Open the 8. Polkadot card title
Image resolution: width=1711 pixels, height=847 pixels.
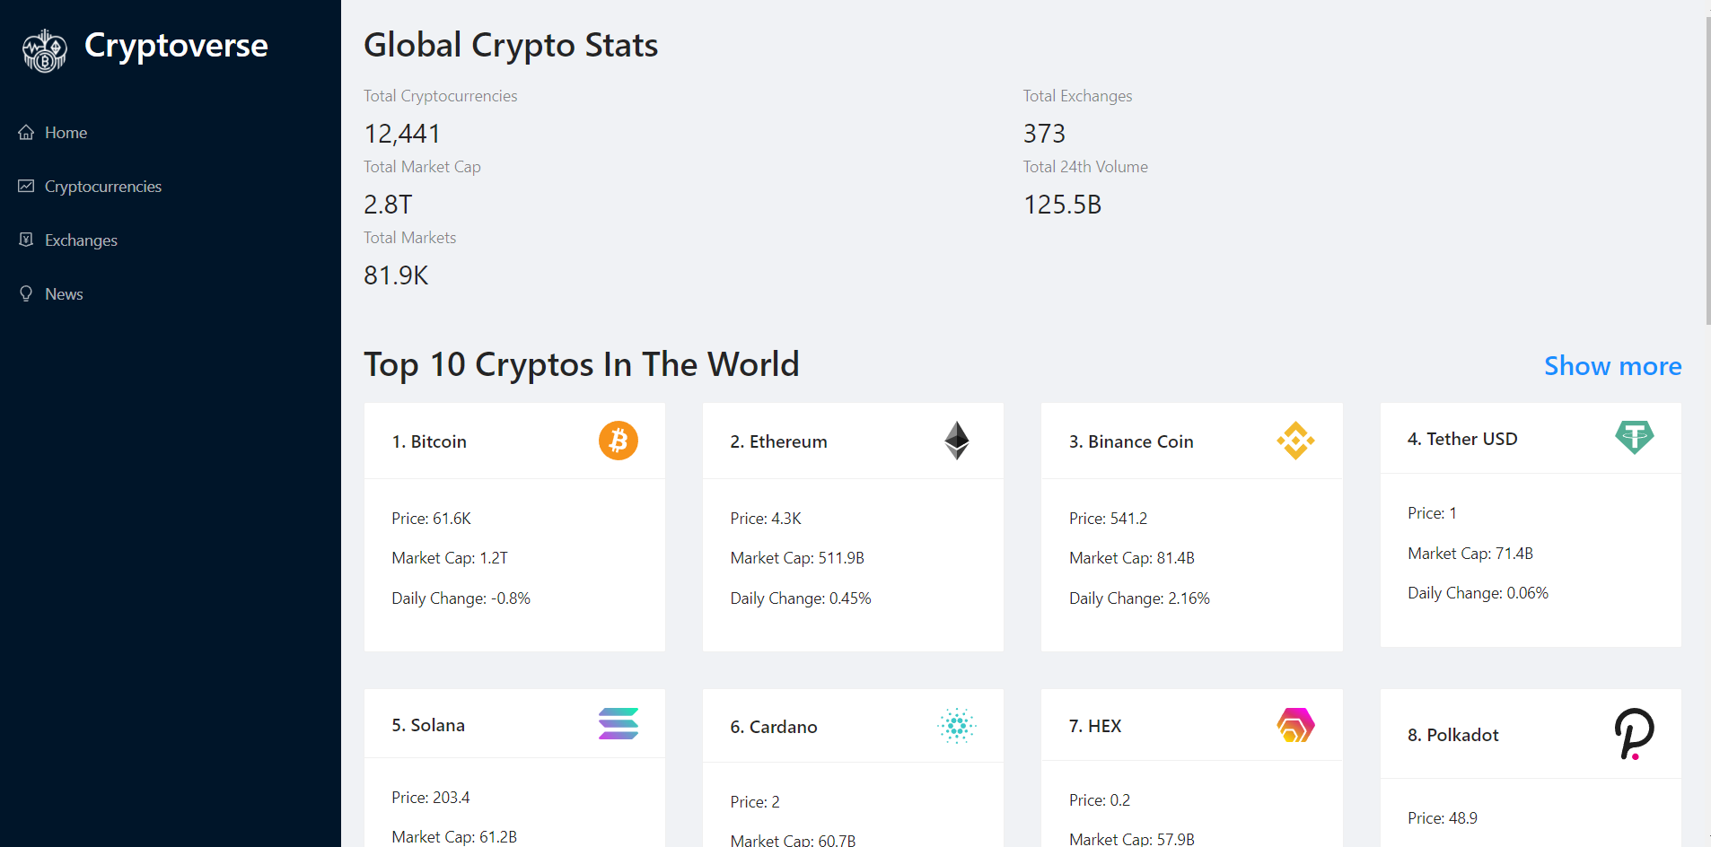coord(1453,735)
